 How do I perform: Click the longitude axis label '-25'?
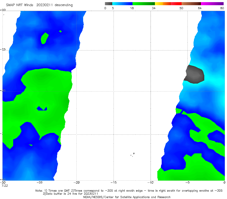(40, 182)
